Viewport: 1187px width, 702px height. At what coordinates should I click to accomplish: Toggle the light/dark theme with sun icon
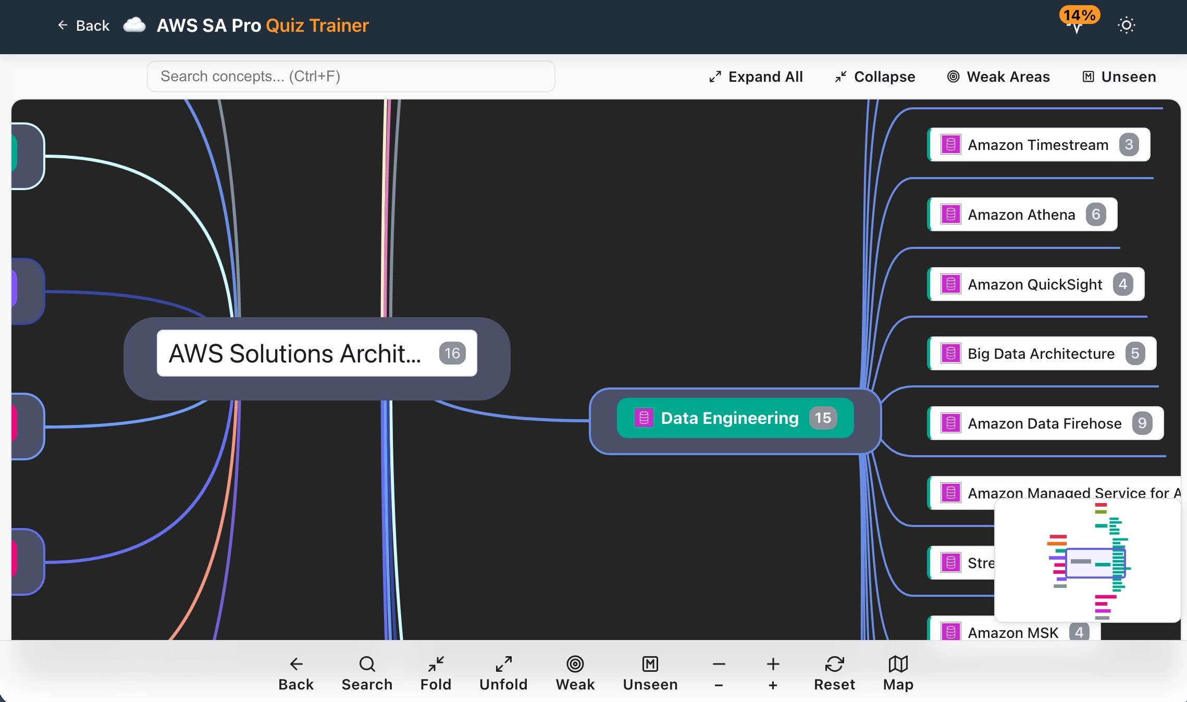pos(1127,24)
